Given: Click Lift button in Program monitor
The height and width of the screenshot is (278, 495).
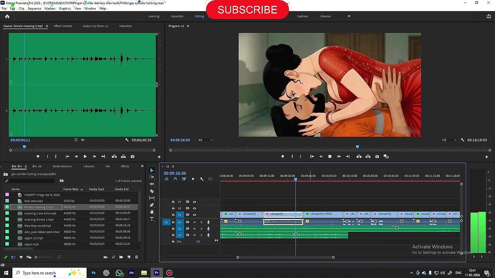Looking at the screenshot, I should pyautogui.click(x=359, y=156).
